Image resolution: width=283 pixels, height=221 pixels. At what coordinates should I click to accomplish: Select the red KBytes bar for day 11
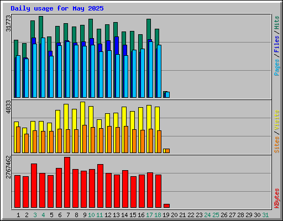click(100, 186)
